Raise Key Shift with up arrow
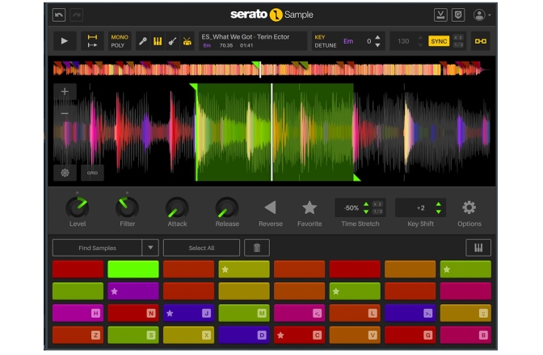Viewport: 543px width, 355px height. (x=439, y=205)
